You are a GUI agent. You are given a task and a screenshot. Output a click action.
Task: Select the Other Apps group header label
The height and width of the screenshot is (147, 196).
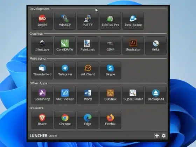coord(38,83)
